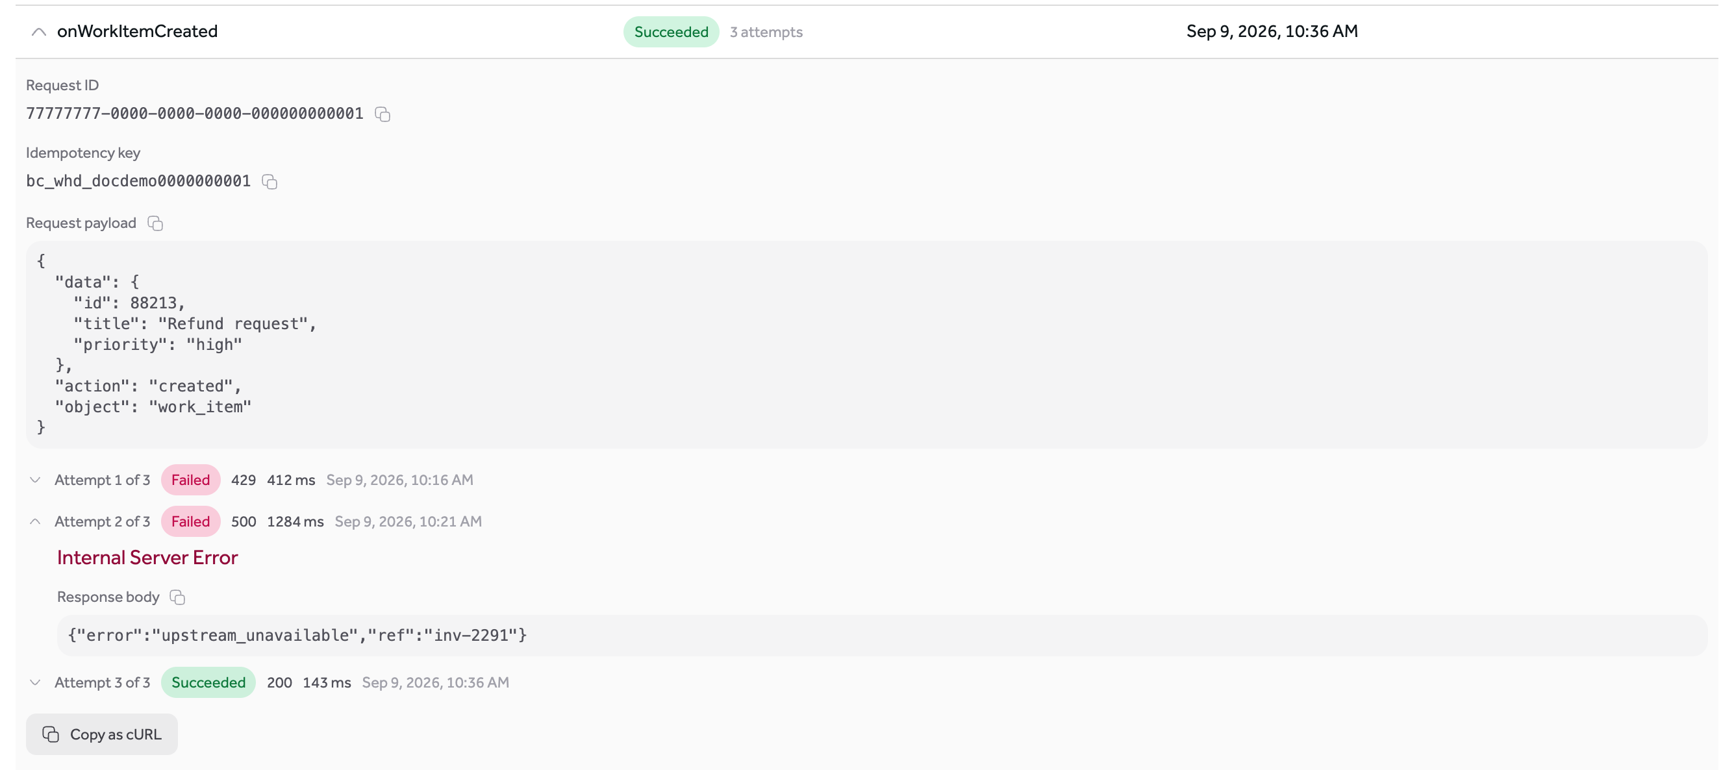Screen dimensions: 1734x770
Task: Click the "id": 88213 payload line
Action: [x=129, y=303]
